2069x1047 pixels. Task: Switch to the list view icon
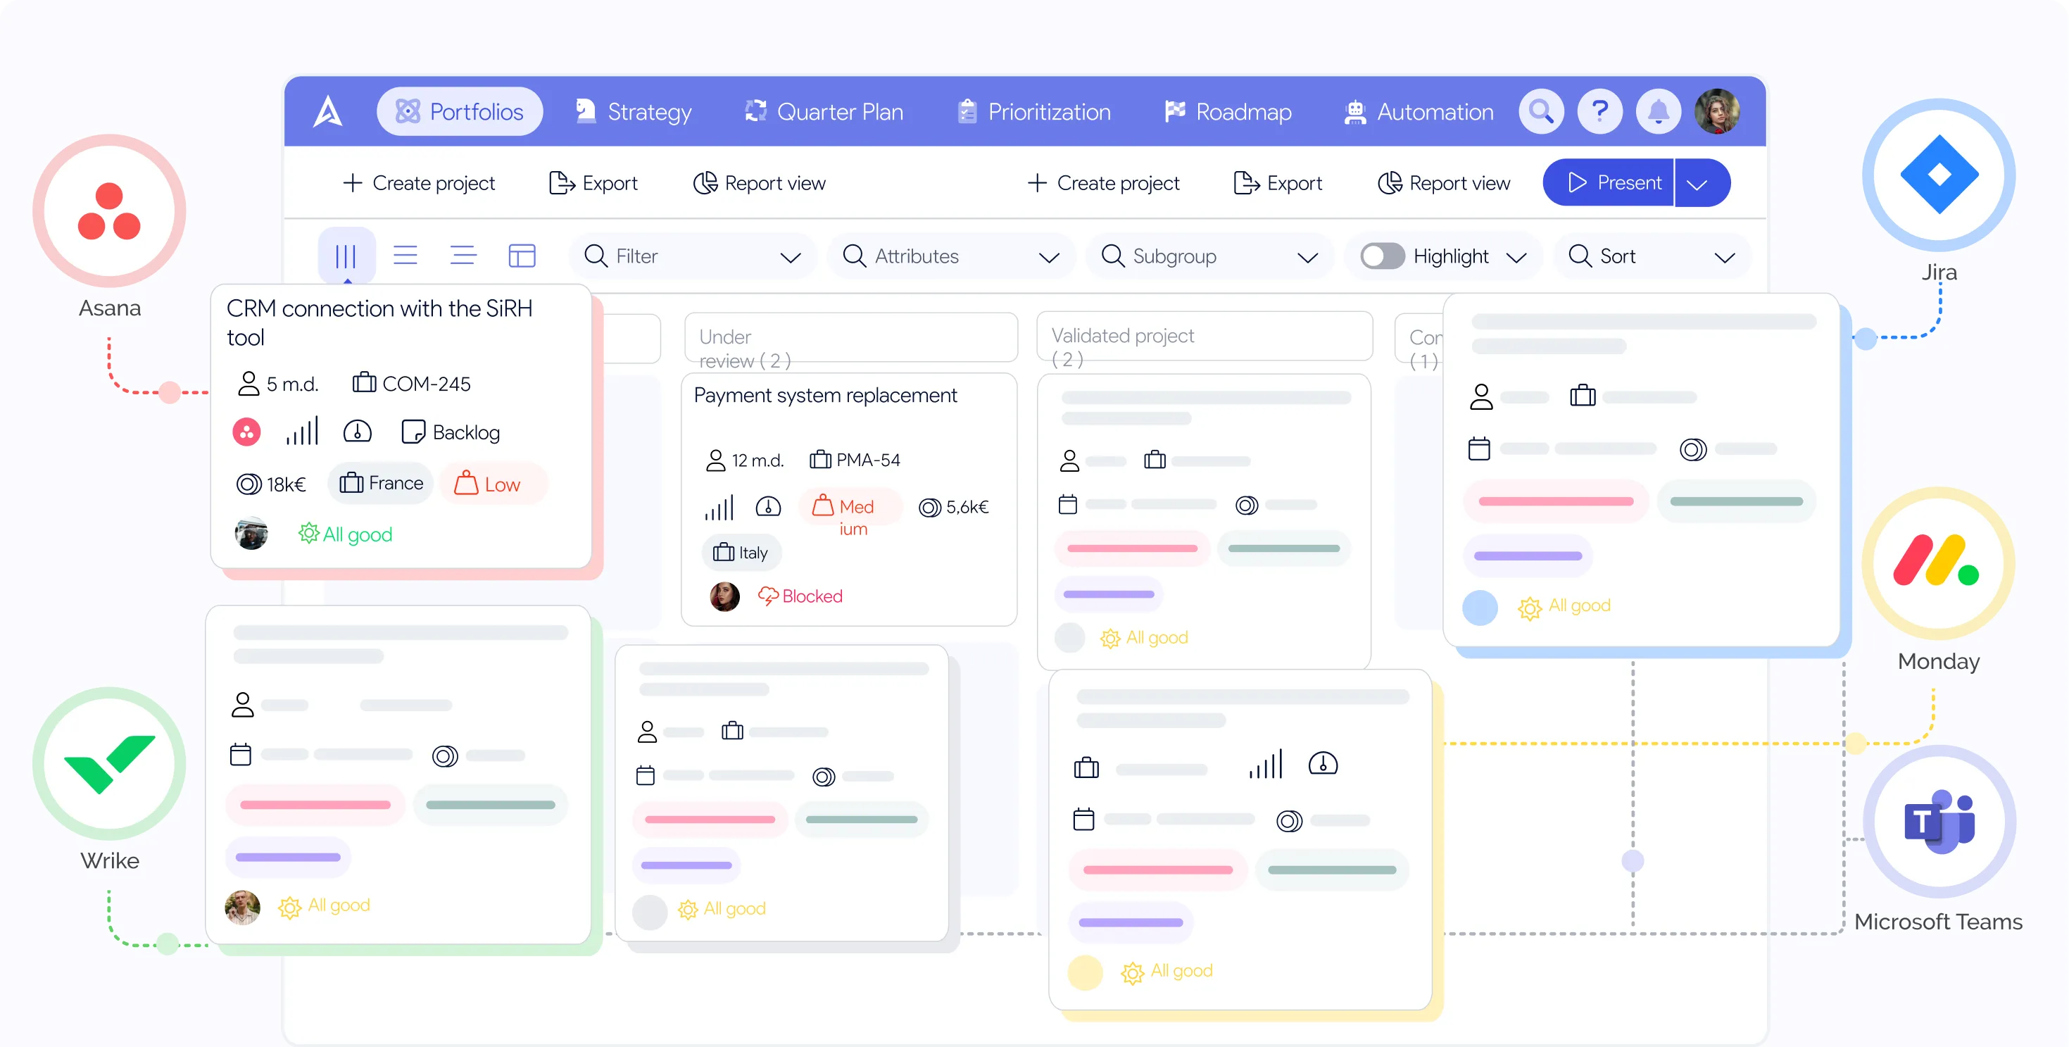[405, 256]
